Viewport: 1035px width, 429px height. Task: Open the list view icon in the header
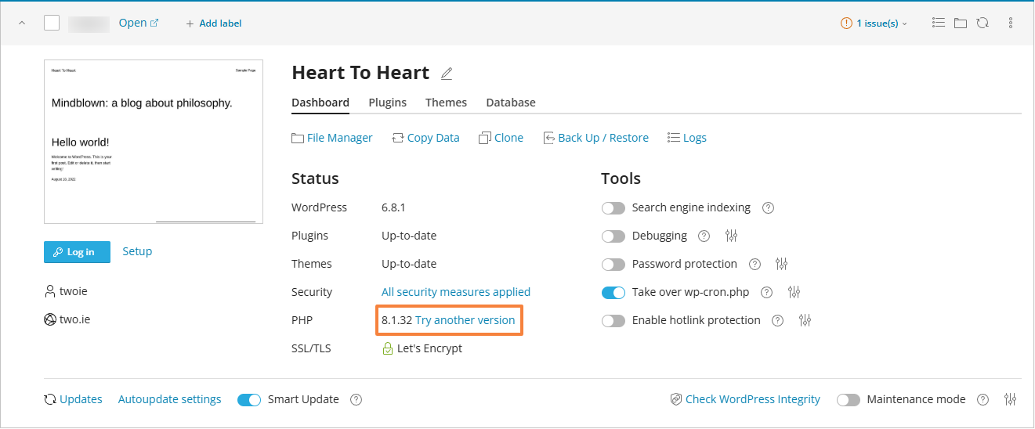[938, 23]
